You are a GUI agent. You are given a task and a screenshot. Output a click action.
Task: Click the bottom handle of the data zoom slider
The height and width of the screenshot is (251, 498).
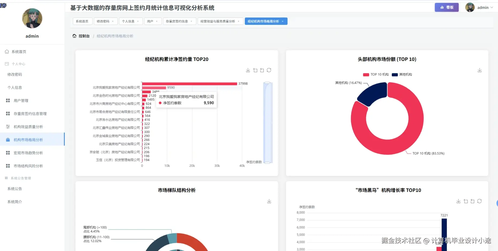point(267,162)
